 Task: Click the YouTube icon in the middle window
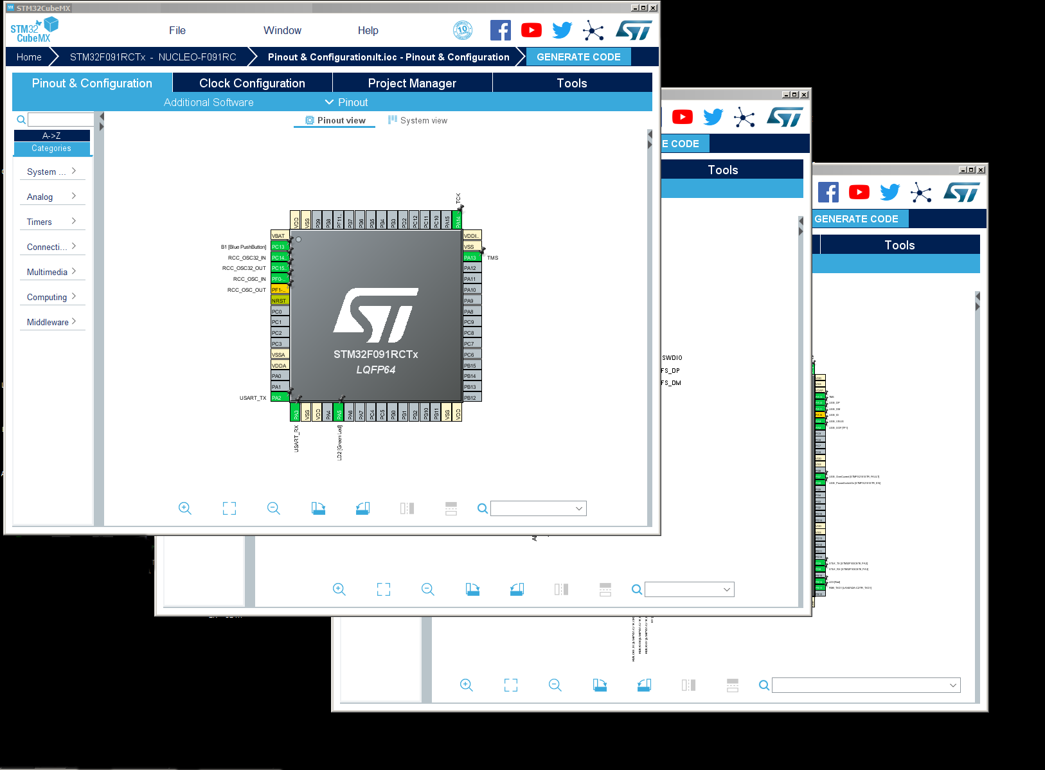click(x=682, y=117)
